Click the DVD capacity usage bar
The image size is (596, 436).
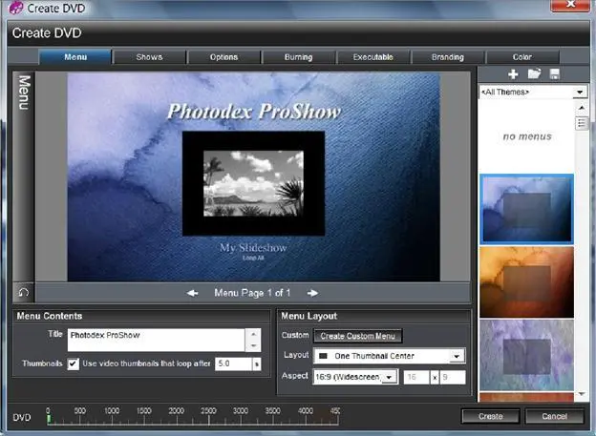tap(191, 419)
